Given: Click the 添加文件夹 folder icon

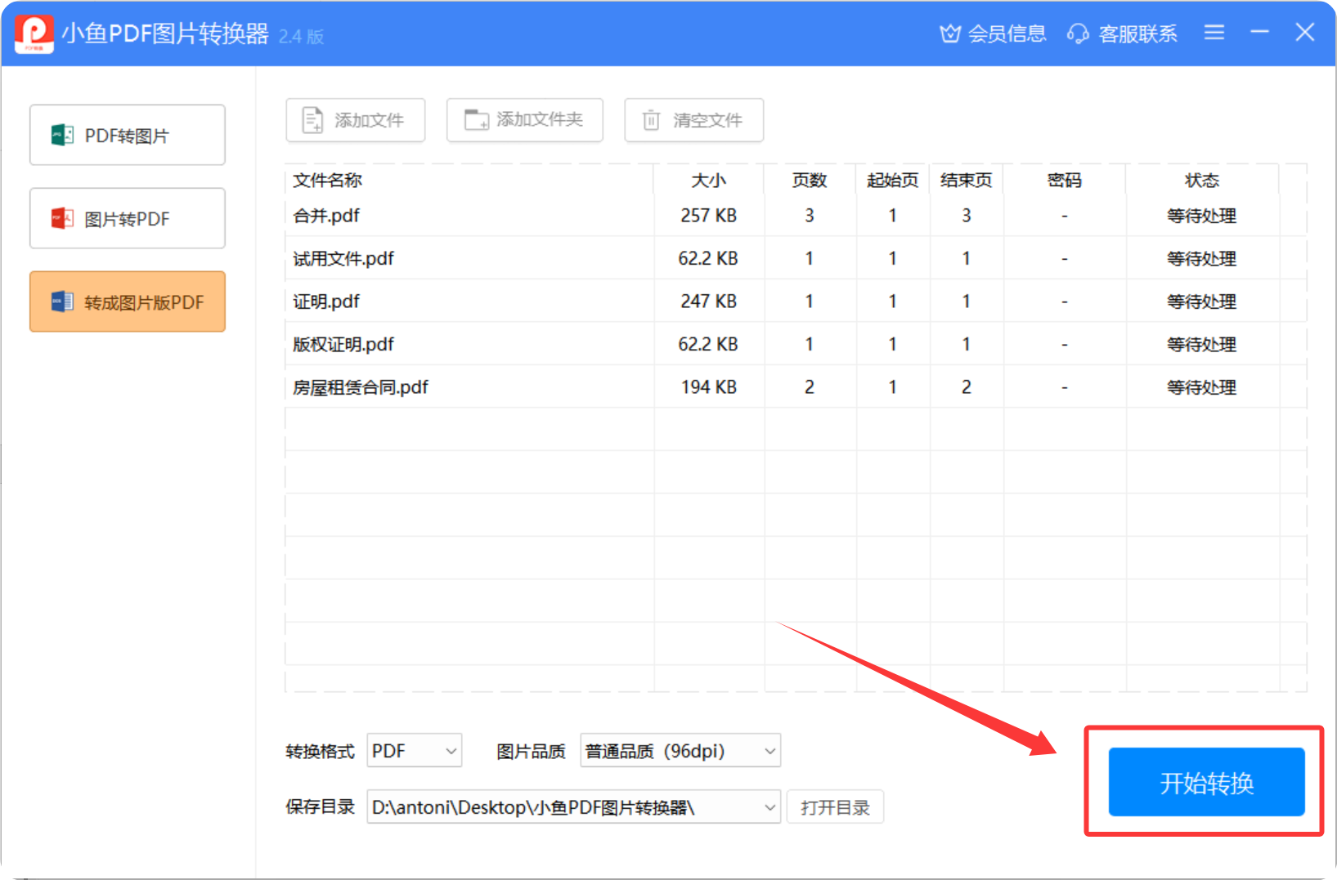Looking at the screenshot, I should [476, 120].
